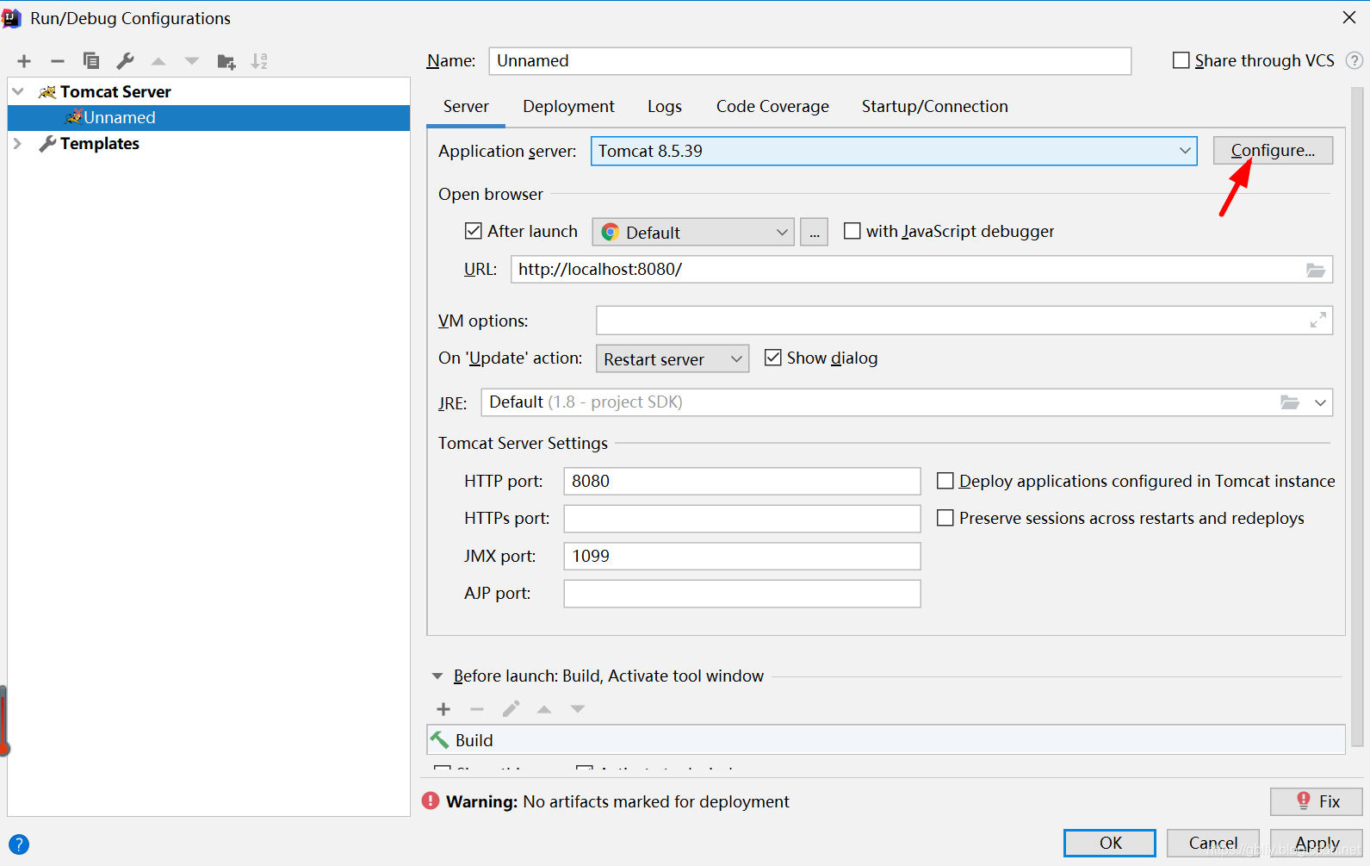The image size is (1370, 866).
Task: Enable Preserve sessions across restarts and redeploys
Action: (945, 518)
